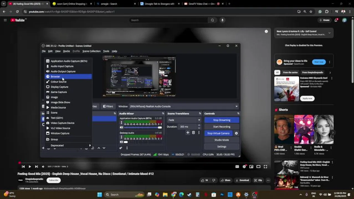Open YouTube hamburger guide menu
354x199 pixels.
[x=5, y=20]
